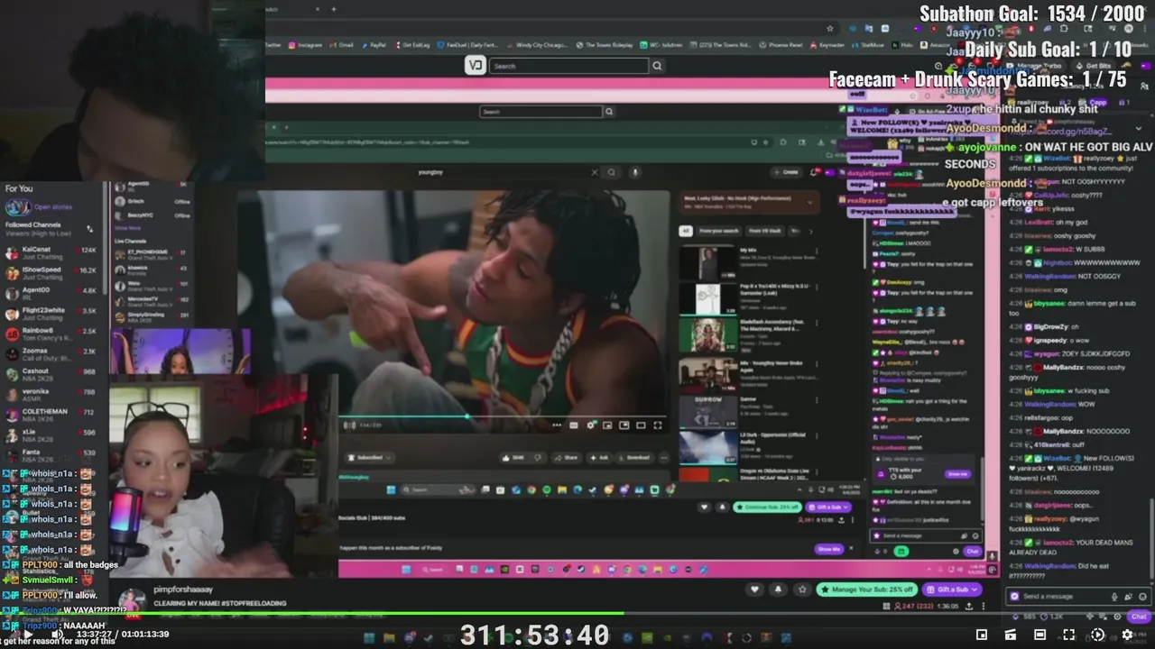Click YouTube Create button
Viewport: 1155px width, 649px height.
pyautogui.click(x=788, y=172)
